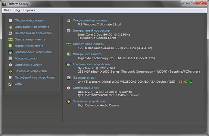The image size is (209, 136).
Task: Open the Вид menu
Action: tap(17, 10)
